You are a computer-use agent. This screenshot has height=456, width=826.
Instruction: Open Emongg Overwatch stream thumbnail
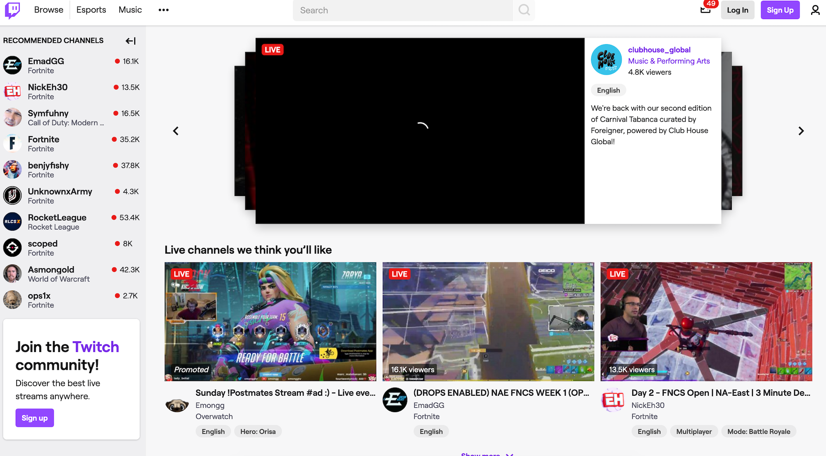(x=270, y=321)
